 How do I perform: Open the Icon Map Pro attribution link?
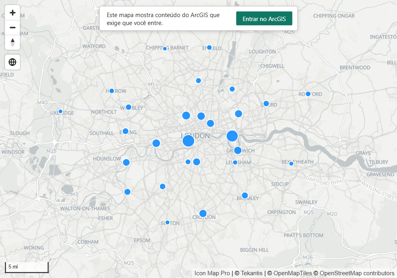[x=212, y=273]
